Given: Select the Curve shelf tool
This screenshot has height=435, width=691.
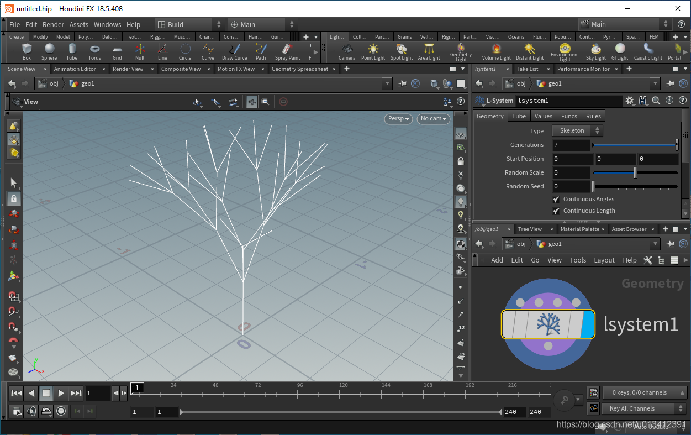Looking at the screenshot, I should point(208,52).
